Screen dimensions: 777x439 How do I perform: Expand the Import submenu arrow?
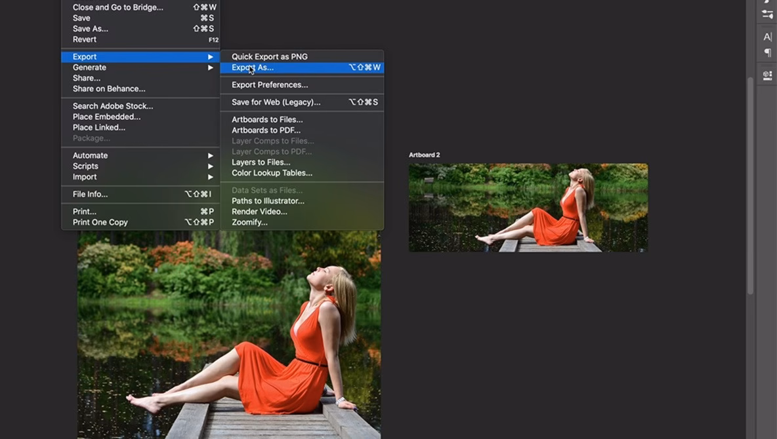(x=211, y=176)
